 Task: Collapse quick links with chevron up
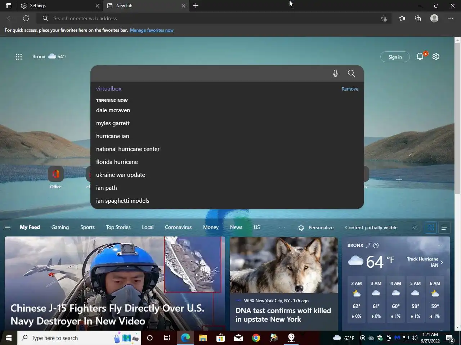pos(411,155)
